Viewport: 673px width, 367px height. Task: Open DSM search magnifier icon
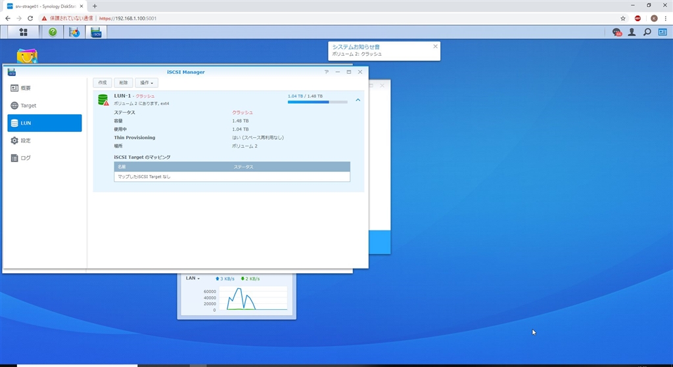[647, 32]
